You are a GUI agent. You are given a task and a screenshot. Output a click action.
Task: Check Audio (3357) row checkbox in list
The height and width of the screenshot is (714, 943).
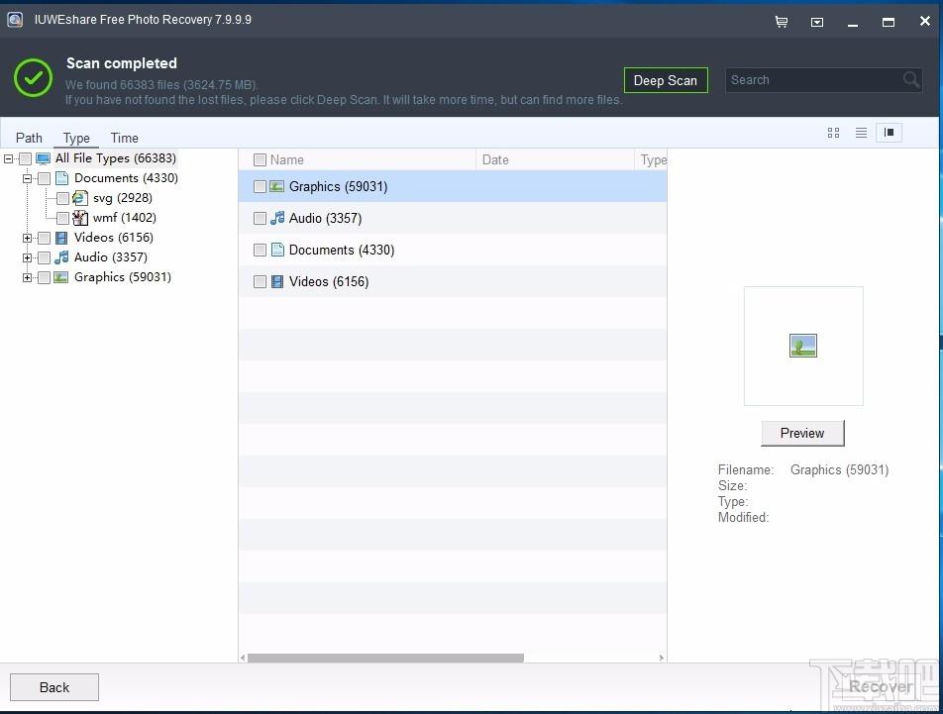260,218
